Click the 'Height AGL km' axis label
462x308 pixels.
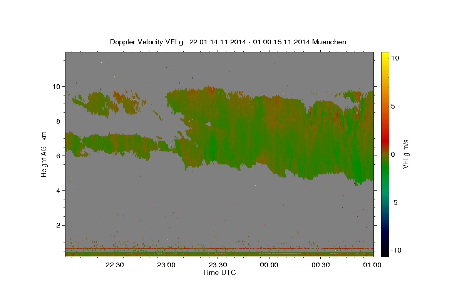(x=44, y=154)
